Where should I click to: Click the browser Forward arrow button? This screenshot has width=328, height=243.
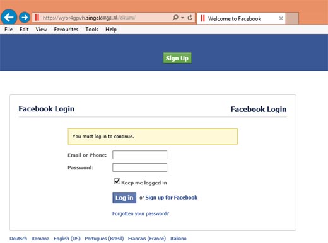[25, 17]
